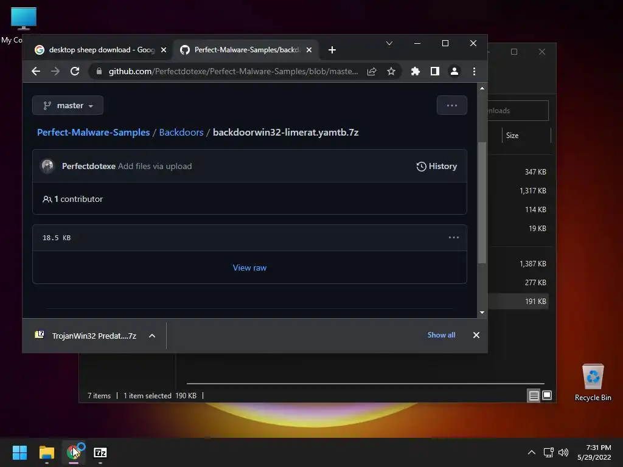Select the 347 KB file row in Explorer

(518, 172)
